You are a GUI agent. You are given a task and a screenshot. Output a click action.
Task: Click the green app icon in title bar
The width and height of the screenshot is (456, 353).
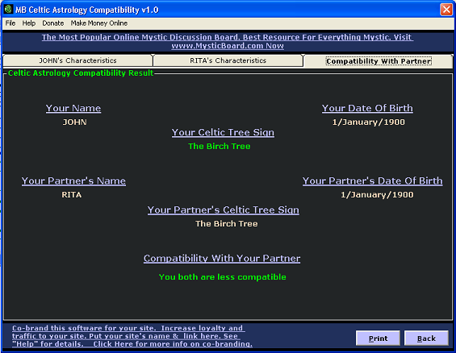[8, 10]
